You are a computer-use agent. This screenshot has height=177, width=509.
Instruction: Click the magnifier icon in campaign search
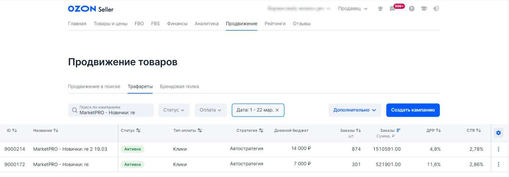point(74,110)
